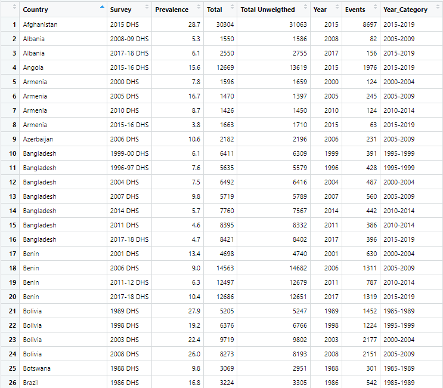
Task: Click the prevalence value 28.7
Action: [194, 24]
